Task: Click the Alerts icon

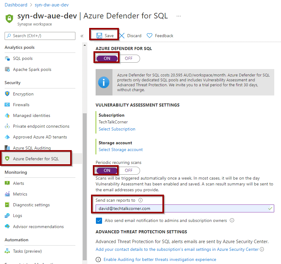Action: pyautogui.click(x=7, y=183)
